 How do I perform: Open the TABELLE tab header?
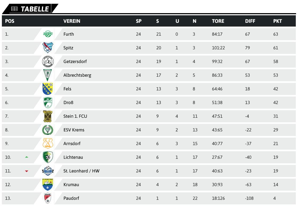(x=30, y=9)
